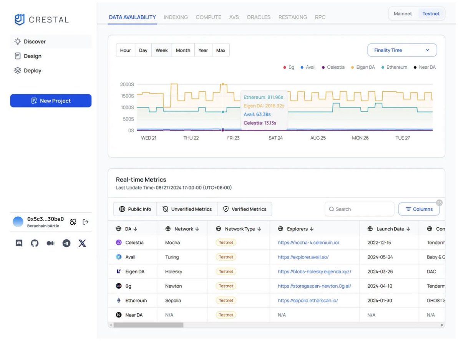
Task: Open the storagescan-newton.0g.ai link
Action: [314, 286]
